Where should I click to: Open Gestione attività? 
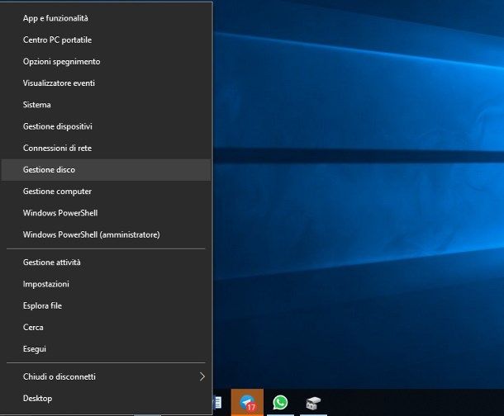pos(106,262)
